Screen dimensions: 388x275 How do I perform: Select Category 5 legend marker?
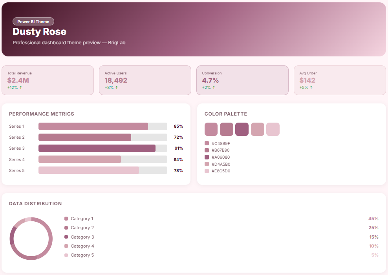coord(66,255)
